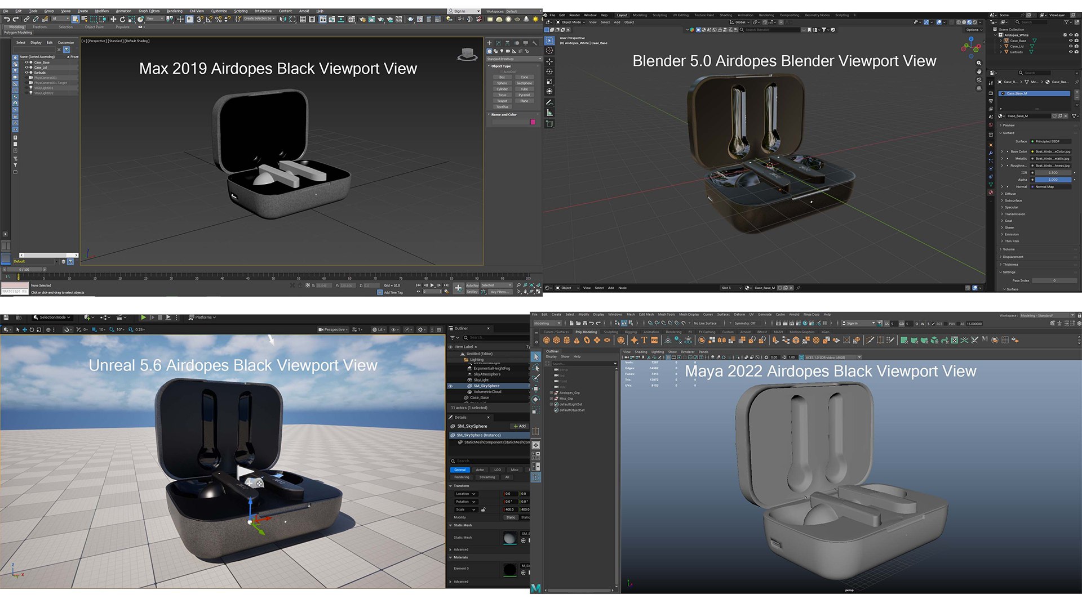Screen dimensions: 1082x608
Task: Select the Move tool in 3ds Max toolbar
Action: pos(113,19)
